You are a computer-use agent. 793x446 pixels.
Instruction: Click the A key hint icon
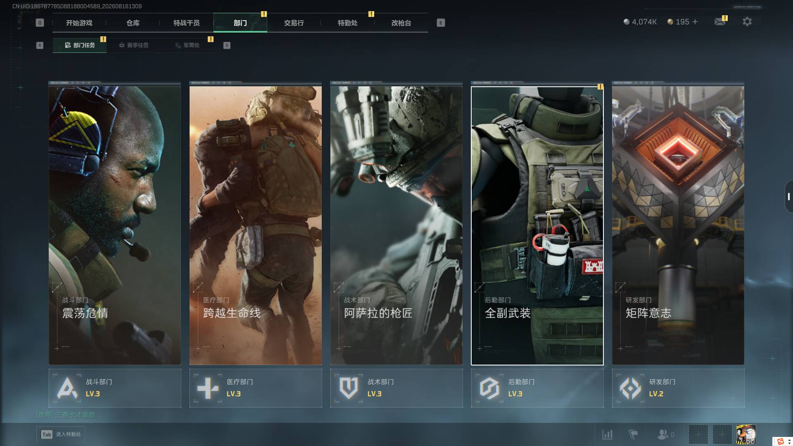[x=40, y=45]
